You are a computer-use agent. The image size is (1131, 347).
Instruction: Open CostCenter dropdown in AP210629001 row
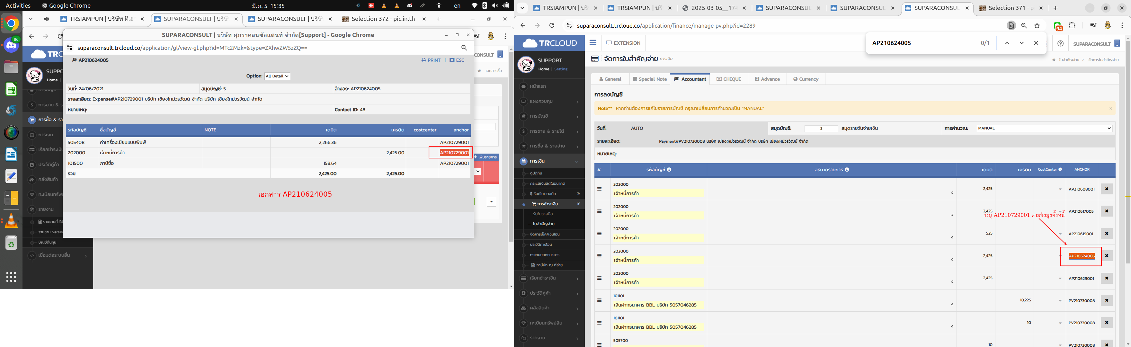[x=1060, y=279]
